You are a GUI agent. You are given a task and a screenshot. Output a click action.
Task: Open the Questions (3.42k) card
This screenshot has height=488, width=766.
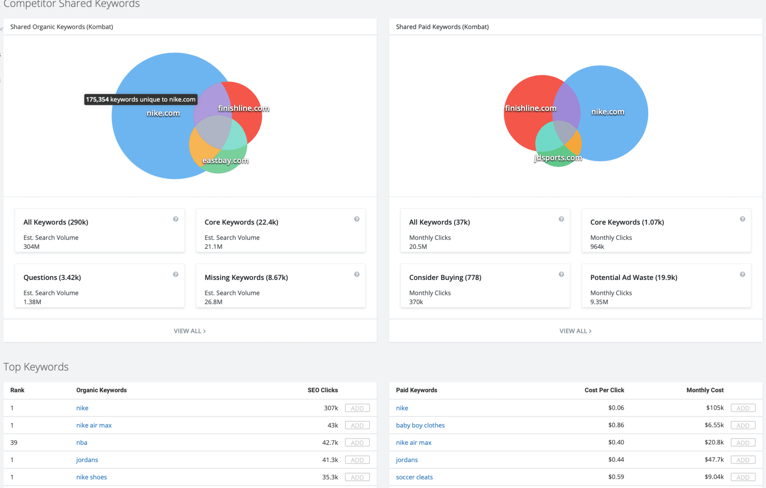99,286
